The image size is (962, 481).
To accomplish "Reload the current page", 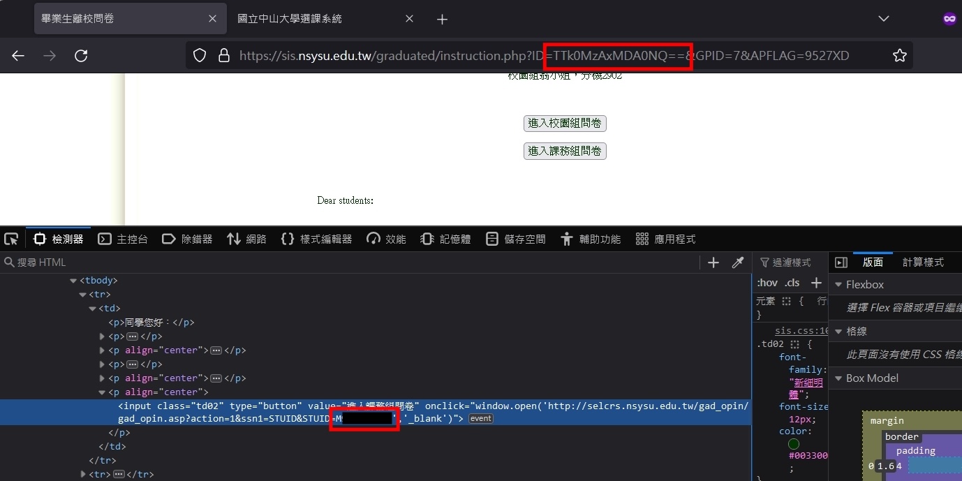I will pyautogui.click(x=81, y=56).
